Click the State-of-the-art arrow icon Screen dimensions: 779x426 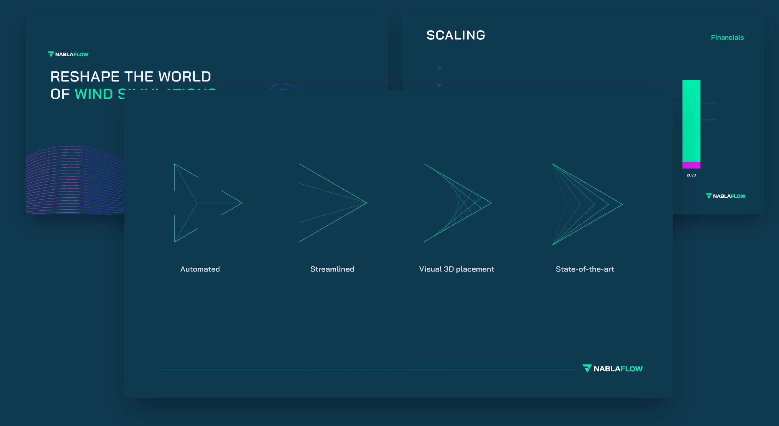tap(587, 204)
